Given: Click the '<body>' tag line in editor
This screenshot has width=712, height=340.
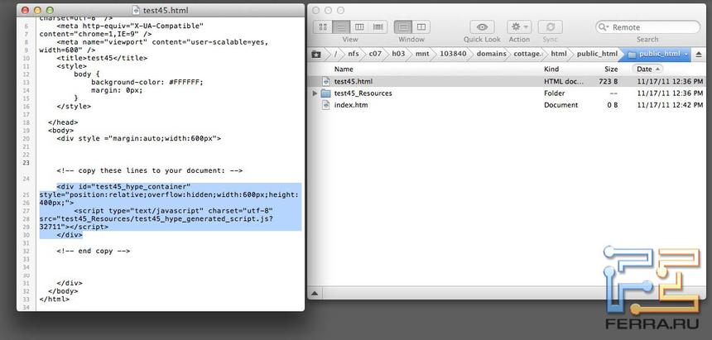Looking at the screenshot, I should [x=60, y=130].
